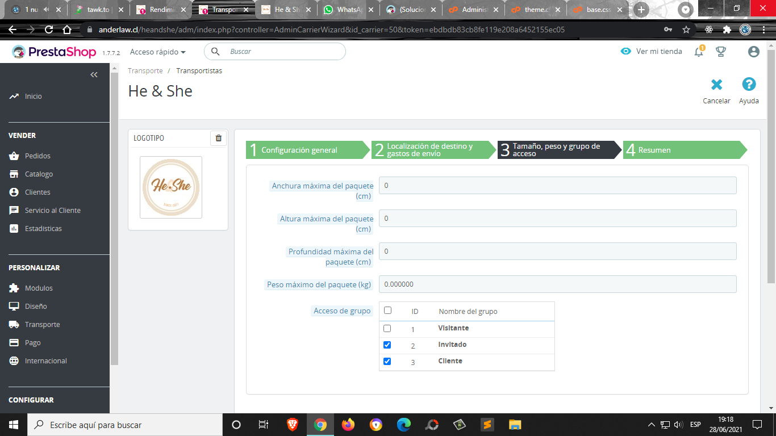
Task: Open the trophy merchant expertise icon
Action: (721, 52)
